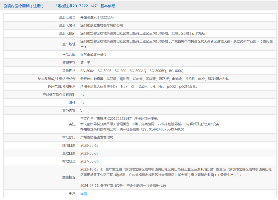Screen dimensions: 278x200
Task: Select approving department 广东省药品监督管理局
Action: pos(97,137)
